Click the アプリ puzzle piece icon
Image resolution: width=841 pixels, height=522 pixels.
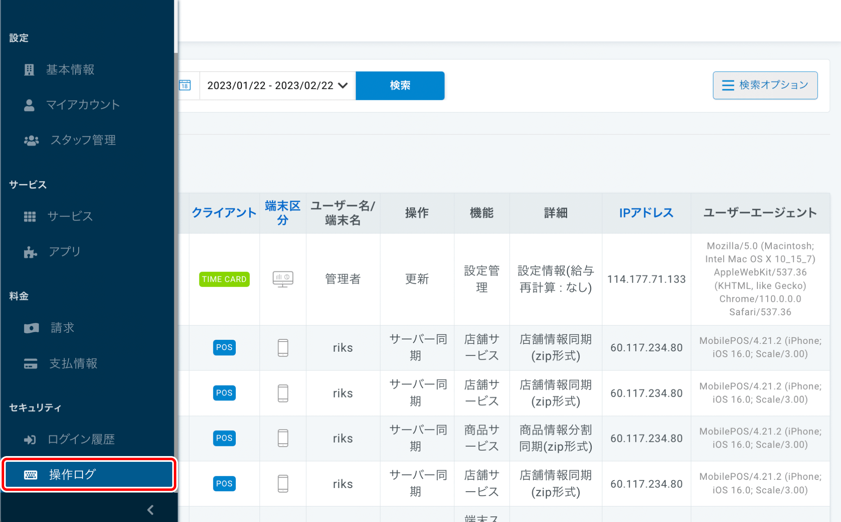click(30, 252)
